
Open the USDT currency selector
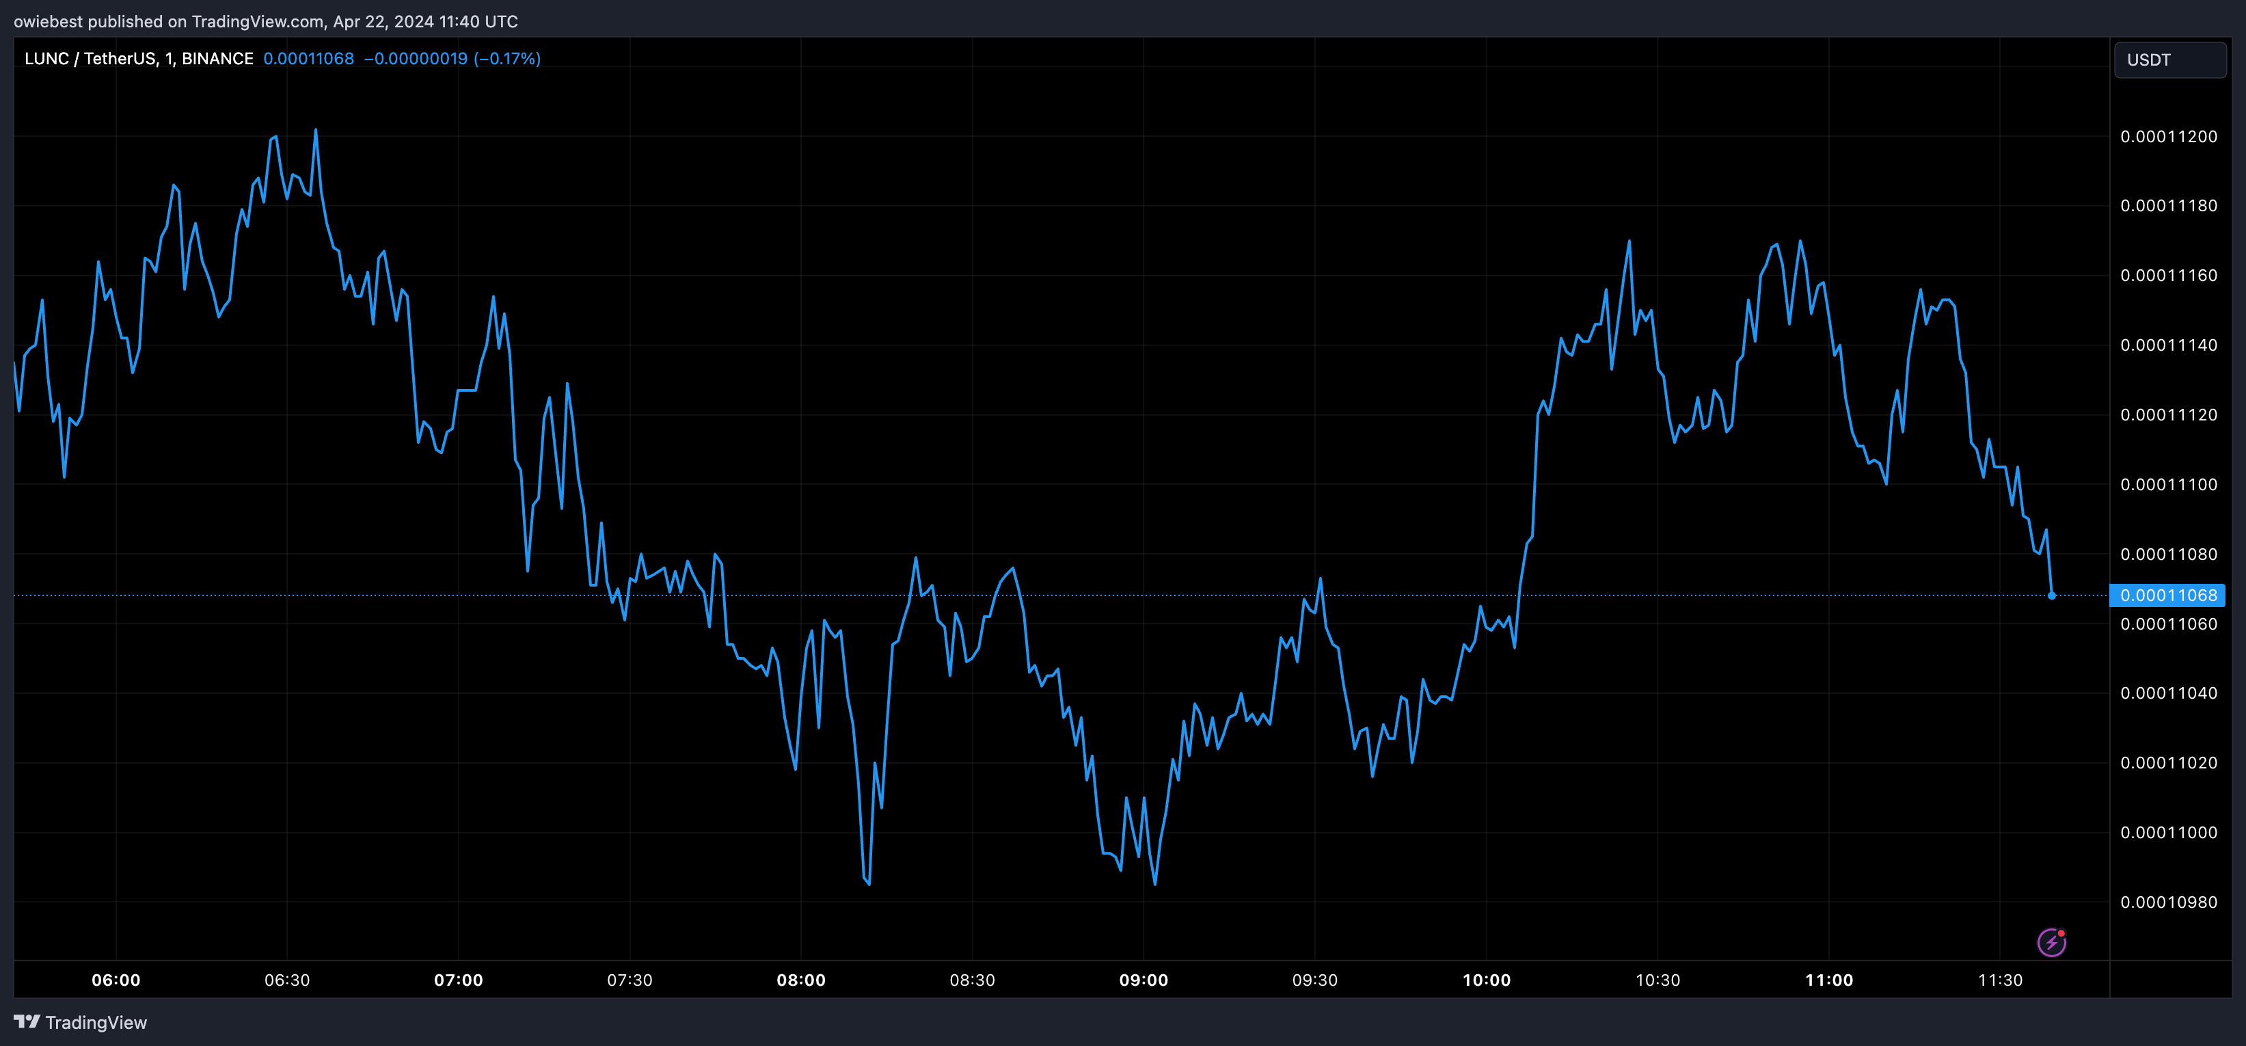point(2169,60)
